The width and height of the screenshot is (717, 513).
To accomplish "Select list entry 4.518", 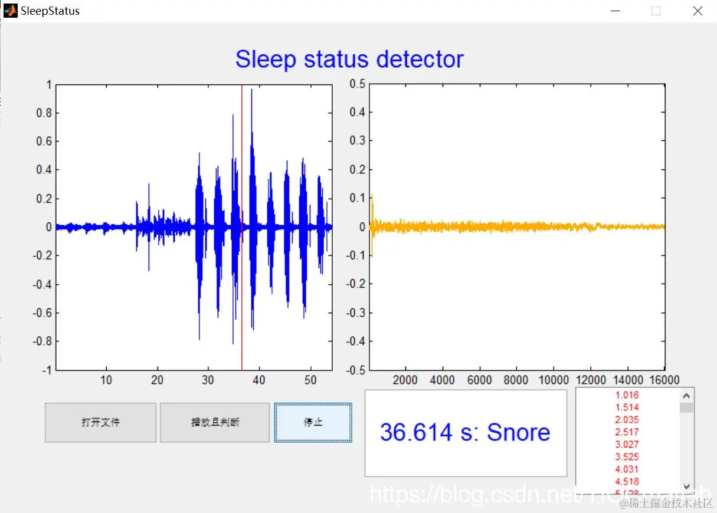I will pos(627,482).
